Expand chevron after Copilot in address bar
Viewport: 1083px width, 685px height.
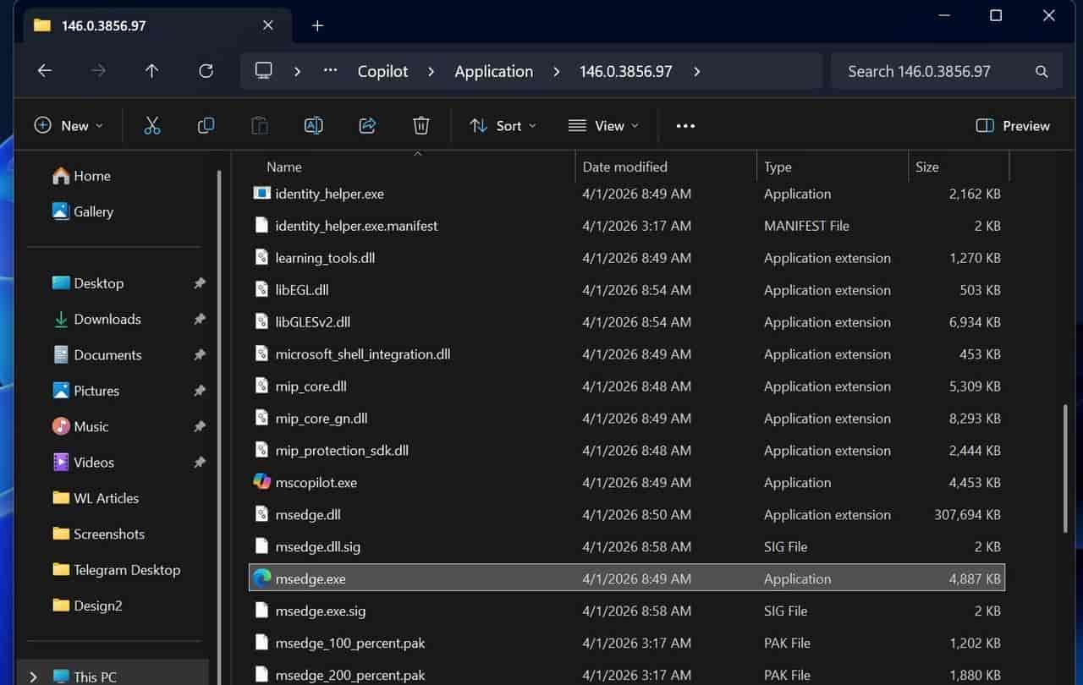(x=432, y=72)
